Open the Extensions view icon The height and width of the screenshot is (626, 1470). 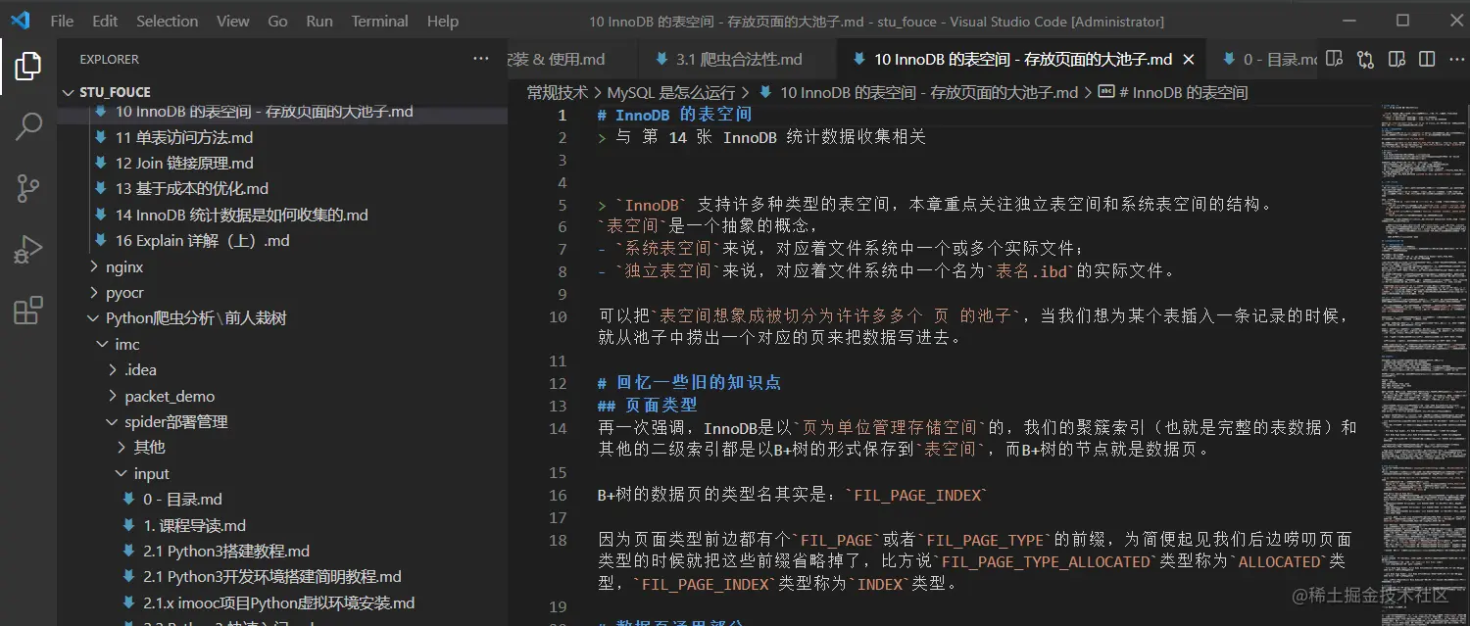click(x=27, y=308)
